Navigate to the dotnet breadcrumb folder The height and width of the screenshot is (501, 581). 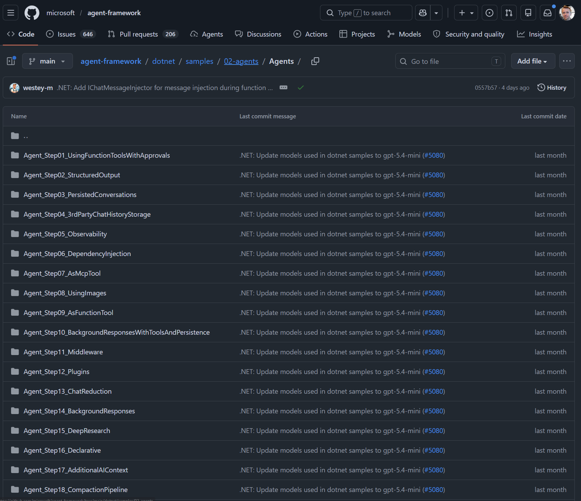[x=163, y=61]
